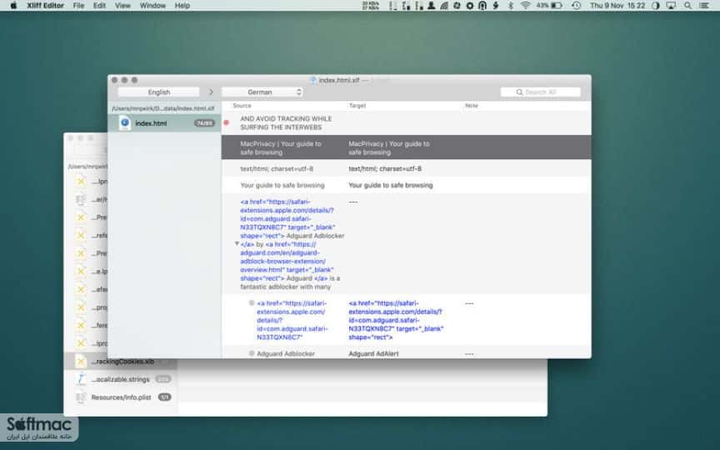Click the Time Machine clock icon
The width and height of the screenshot is (720, 450).
[577, 6]
